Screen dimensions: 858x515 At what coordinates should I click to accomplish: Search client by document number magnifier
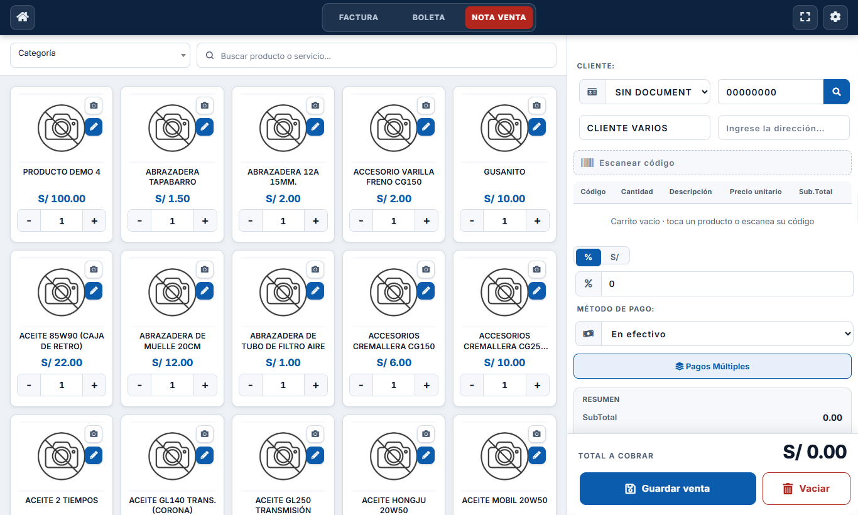837,92
